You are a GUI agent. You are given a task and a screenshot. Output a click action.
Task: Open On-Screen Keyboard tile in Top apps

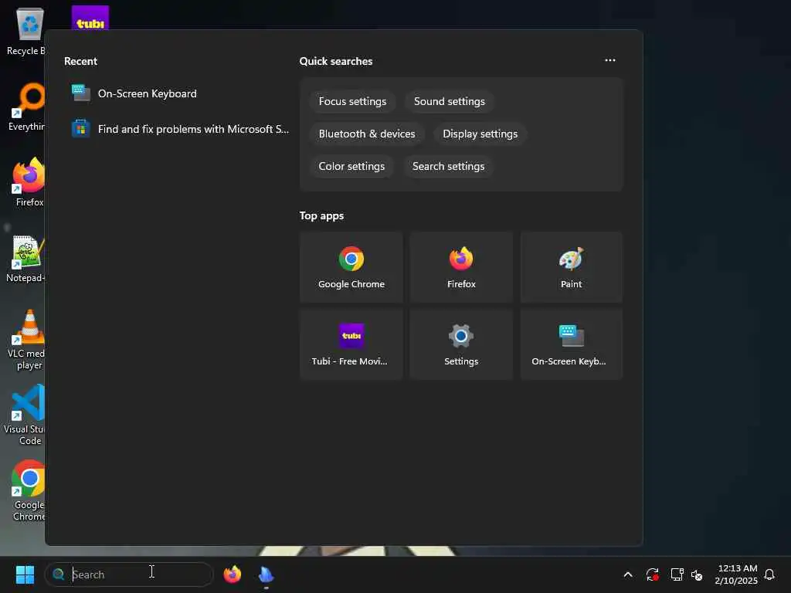click(571, 344)
